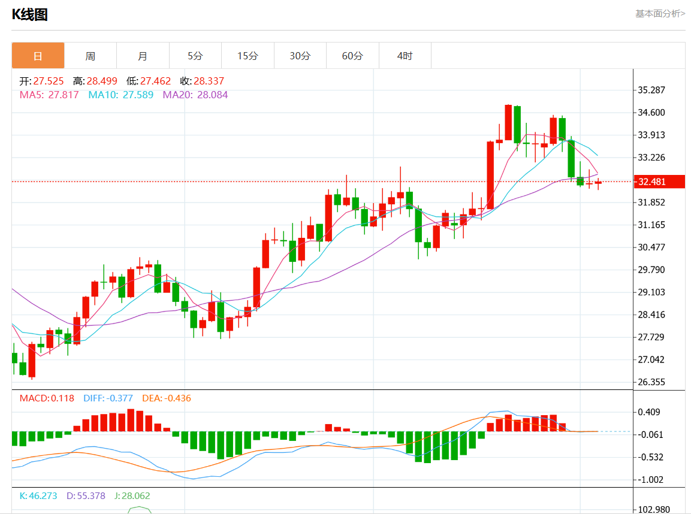Click the DEA: -0.436 value
The image size is (691, 514).
pos(167,398)
